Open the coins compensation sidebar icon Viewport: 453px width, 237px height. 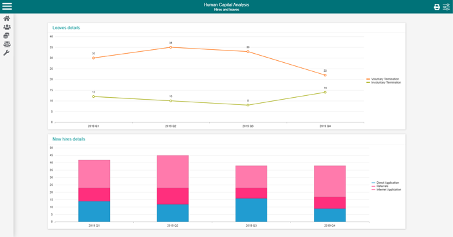[x=6, y=36]
